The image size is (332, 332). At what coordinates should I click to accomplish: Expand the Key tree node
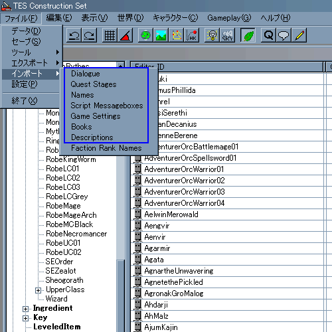[25, 318]
